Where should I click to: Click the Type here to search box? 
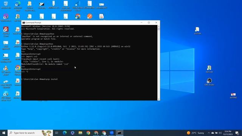point(30,133)
